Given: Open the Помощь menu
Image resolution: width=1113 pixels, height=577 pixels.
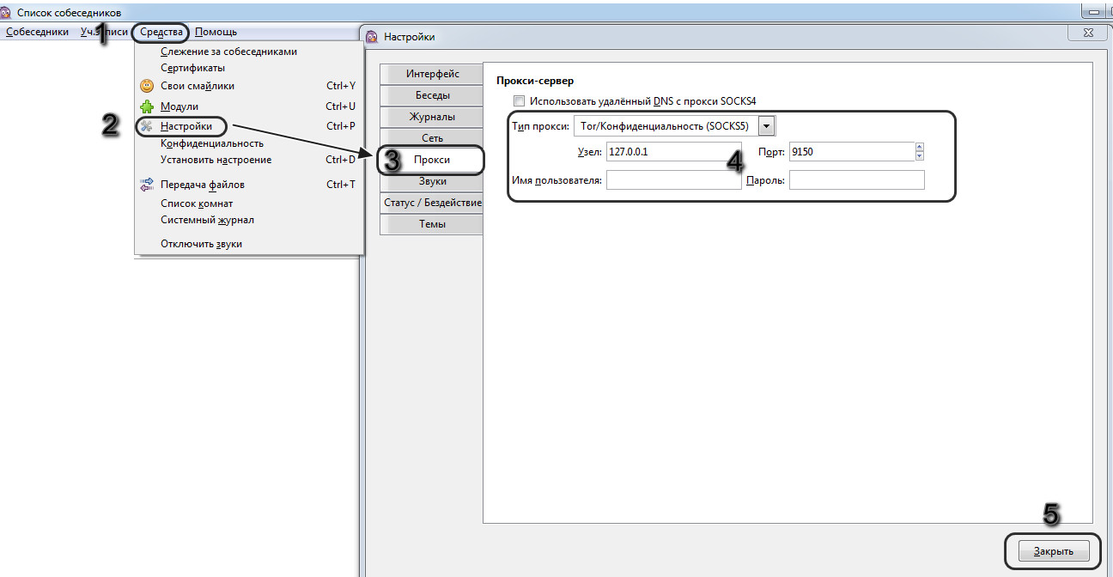Looking at the screenshot, I should (216, 32).
